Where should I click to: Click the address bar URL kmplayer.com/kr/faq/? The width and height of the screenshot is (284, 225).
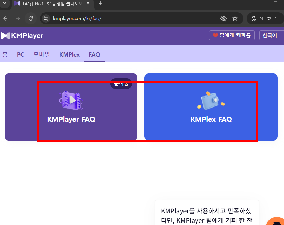coord(77,18)
